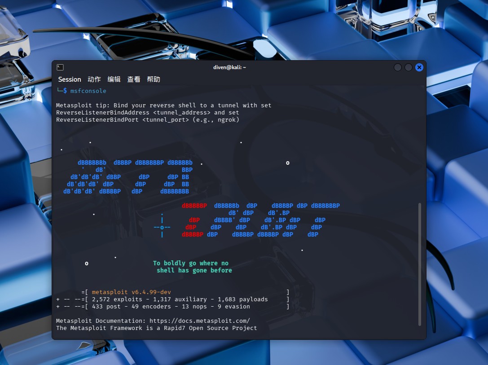Image resolution: width=488 pixels, height=365 pixels.
Task: Click the '13 nops' text
Action: [194, 307]
